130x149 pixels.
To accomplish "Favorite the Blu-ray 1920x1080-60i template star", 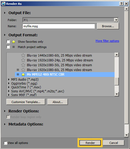I will coord(23,70).
